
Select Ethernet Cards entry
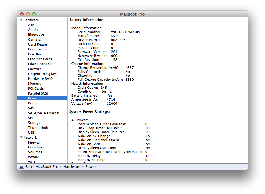40,59
